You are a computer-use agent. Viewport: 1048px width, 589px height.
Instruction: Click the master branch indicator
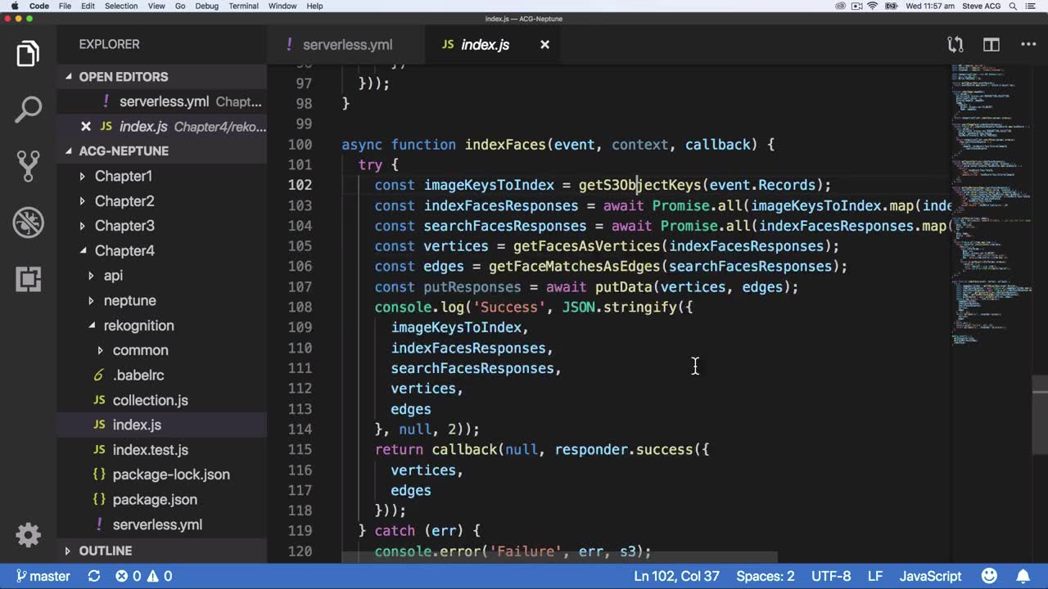click(x=43, y=576)
